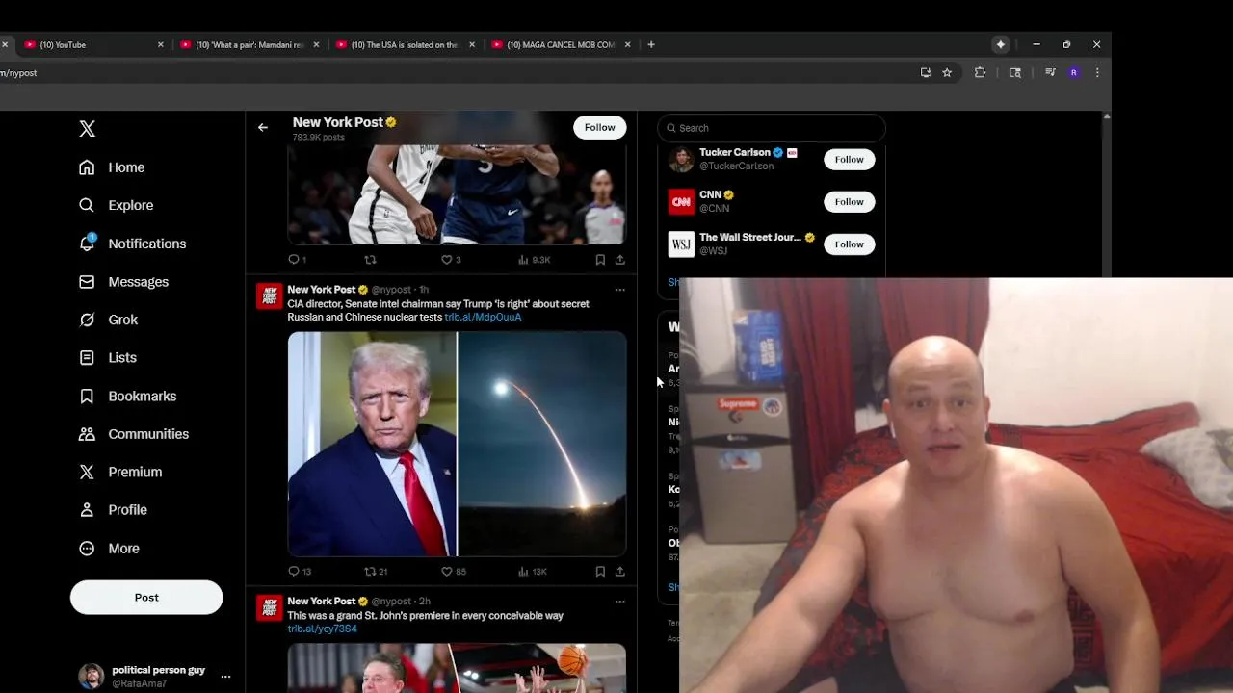
Task: Click the page vertical scrollbar
Action: click(1106, 192)
